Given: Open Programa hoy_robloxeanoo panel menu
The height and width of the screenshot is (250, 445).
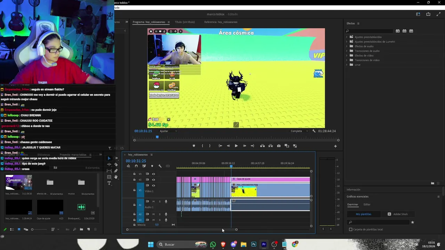Looking at the screenshot, I should (169, 22).
